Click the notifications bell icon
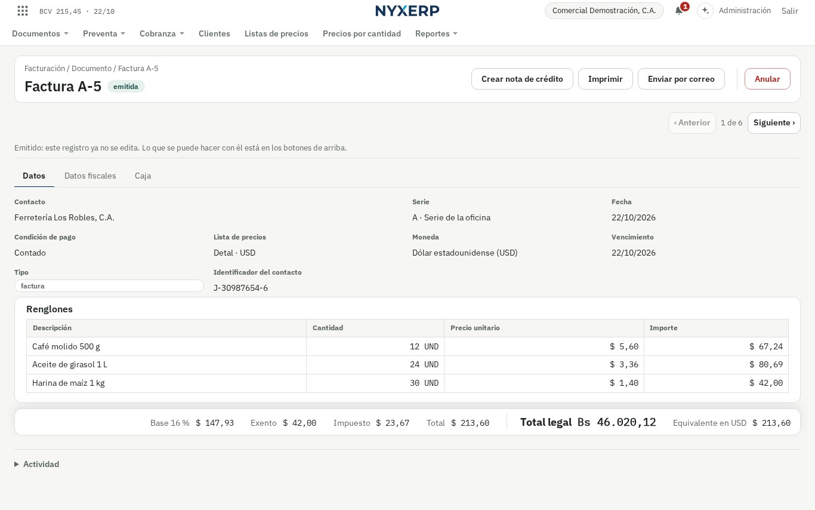Screen dimensions: 815x510 tap(679, 11)
